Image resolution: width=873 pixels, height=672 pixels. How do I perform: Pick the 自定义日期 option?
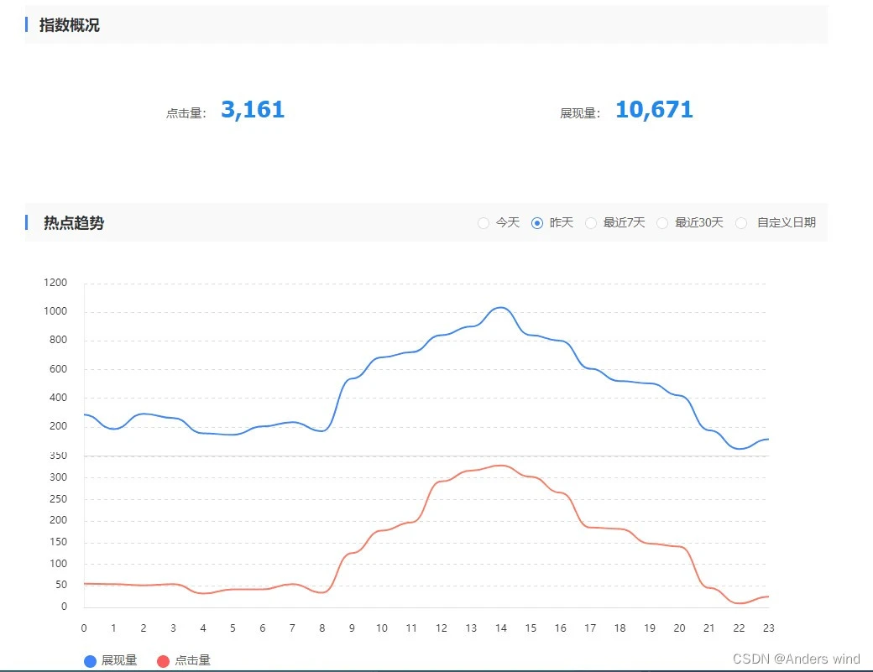741,223
